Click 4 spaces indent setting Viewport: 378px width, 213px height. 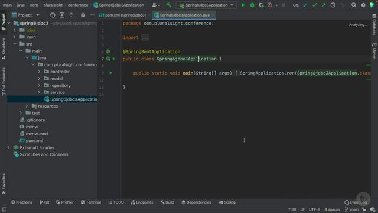coord(332,209)
